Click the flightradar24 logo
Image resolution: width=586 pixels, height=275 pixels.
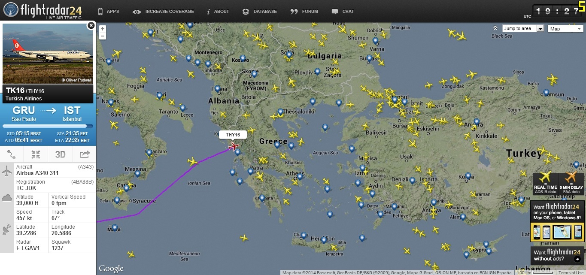point(42,11)
